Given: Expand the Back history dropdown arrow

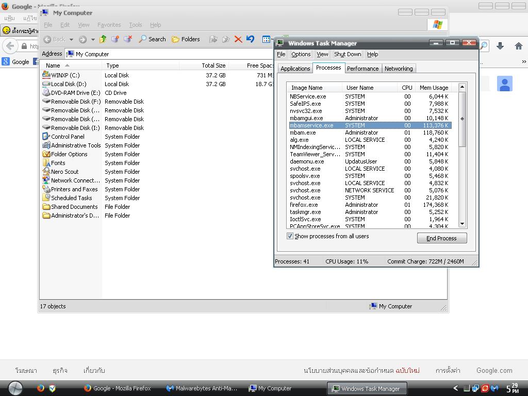Looking at the screenshot, I should click(71, 39).
